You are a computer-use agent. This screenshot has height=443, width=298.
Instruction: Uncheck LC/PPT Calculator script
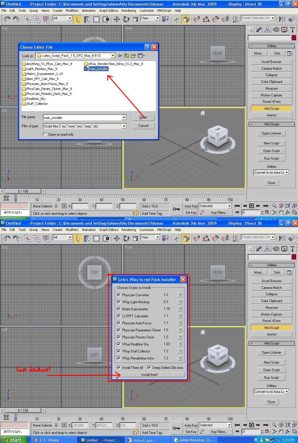coord(119,316)
